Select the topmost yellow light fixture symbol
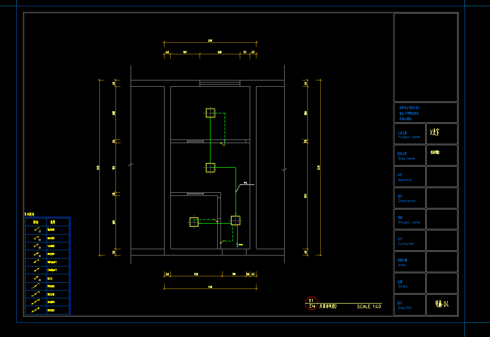The height and width of the screenshot is (337, 490). point(210,113)
